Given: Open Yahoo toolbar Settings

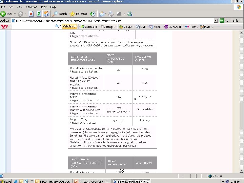Looking at the screenshot, I should pos(108,27).
